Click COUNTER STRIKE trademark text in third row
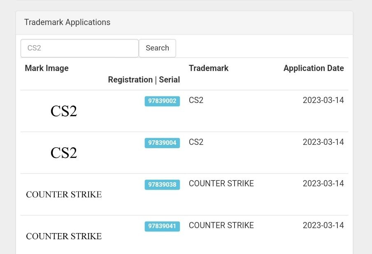 pyautogui.click(x=221, y=183)
